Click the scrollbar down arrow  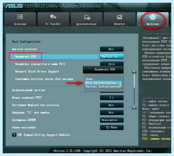click(134, 107)
